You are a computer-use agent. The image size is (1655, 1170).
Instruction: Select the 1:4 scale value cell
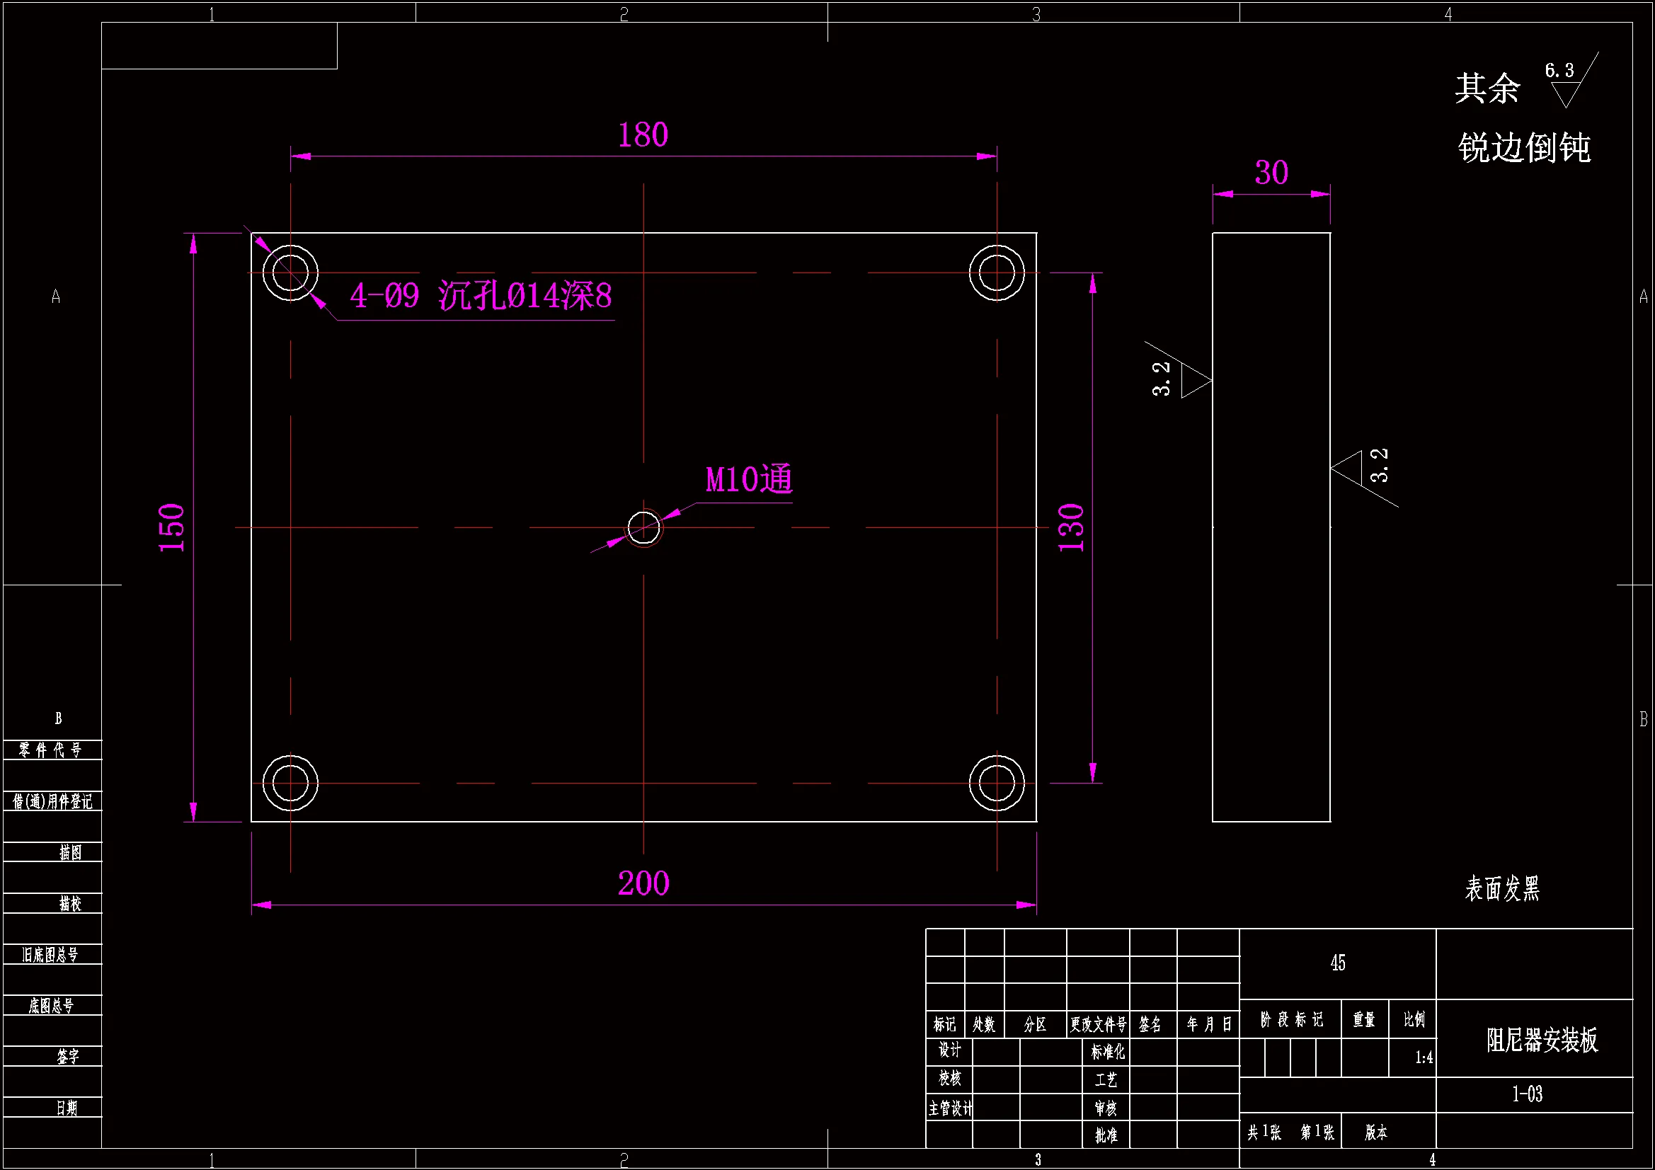[x=1423, y=1058]
